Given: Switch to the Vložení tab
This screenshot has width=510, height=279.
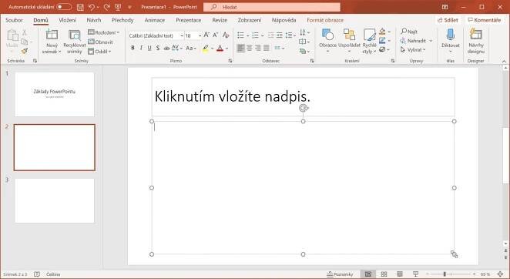Looking at the screenshot, I should 67,20.
